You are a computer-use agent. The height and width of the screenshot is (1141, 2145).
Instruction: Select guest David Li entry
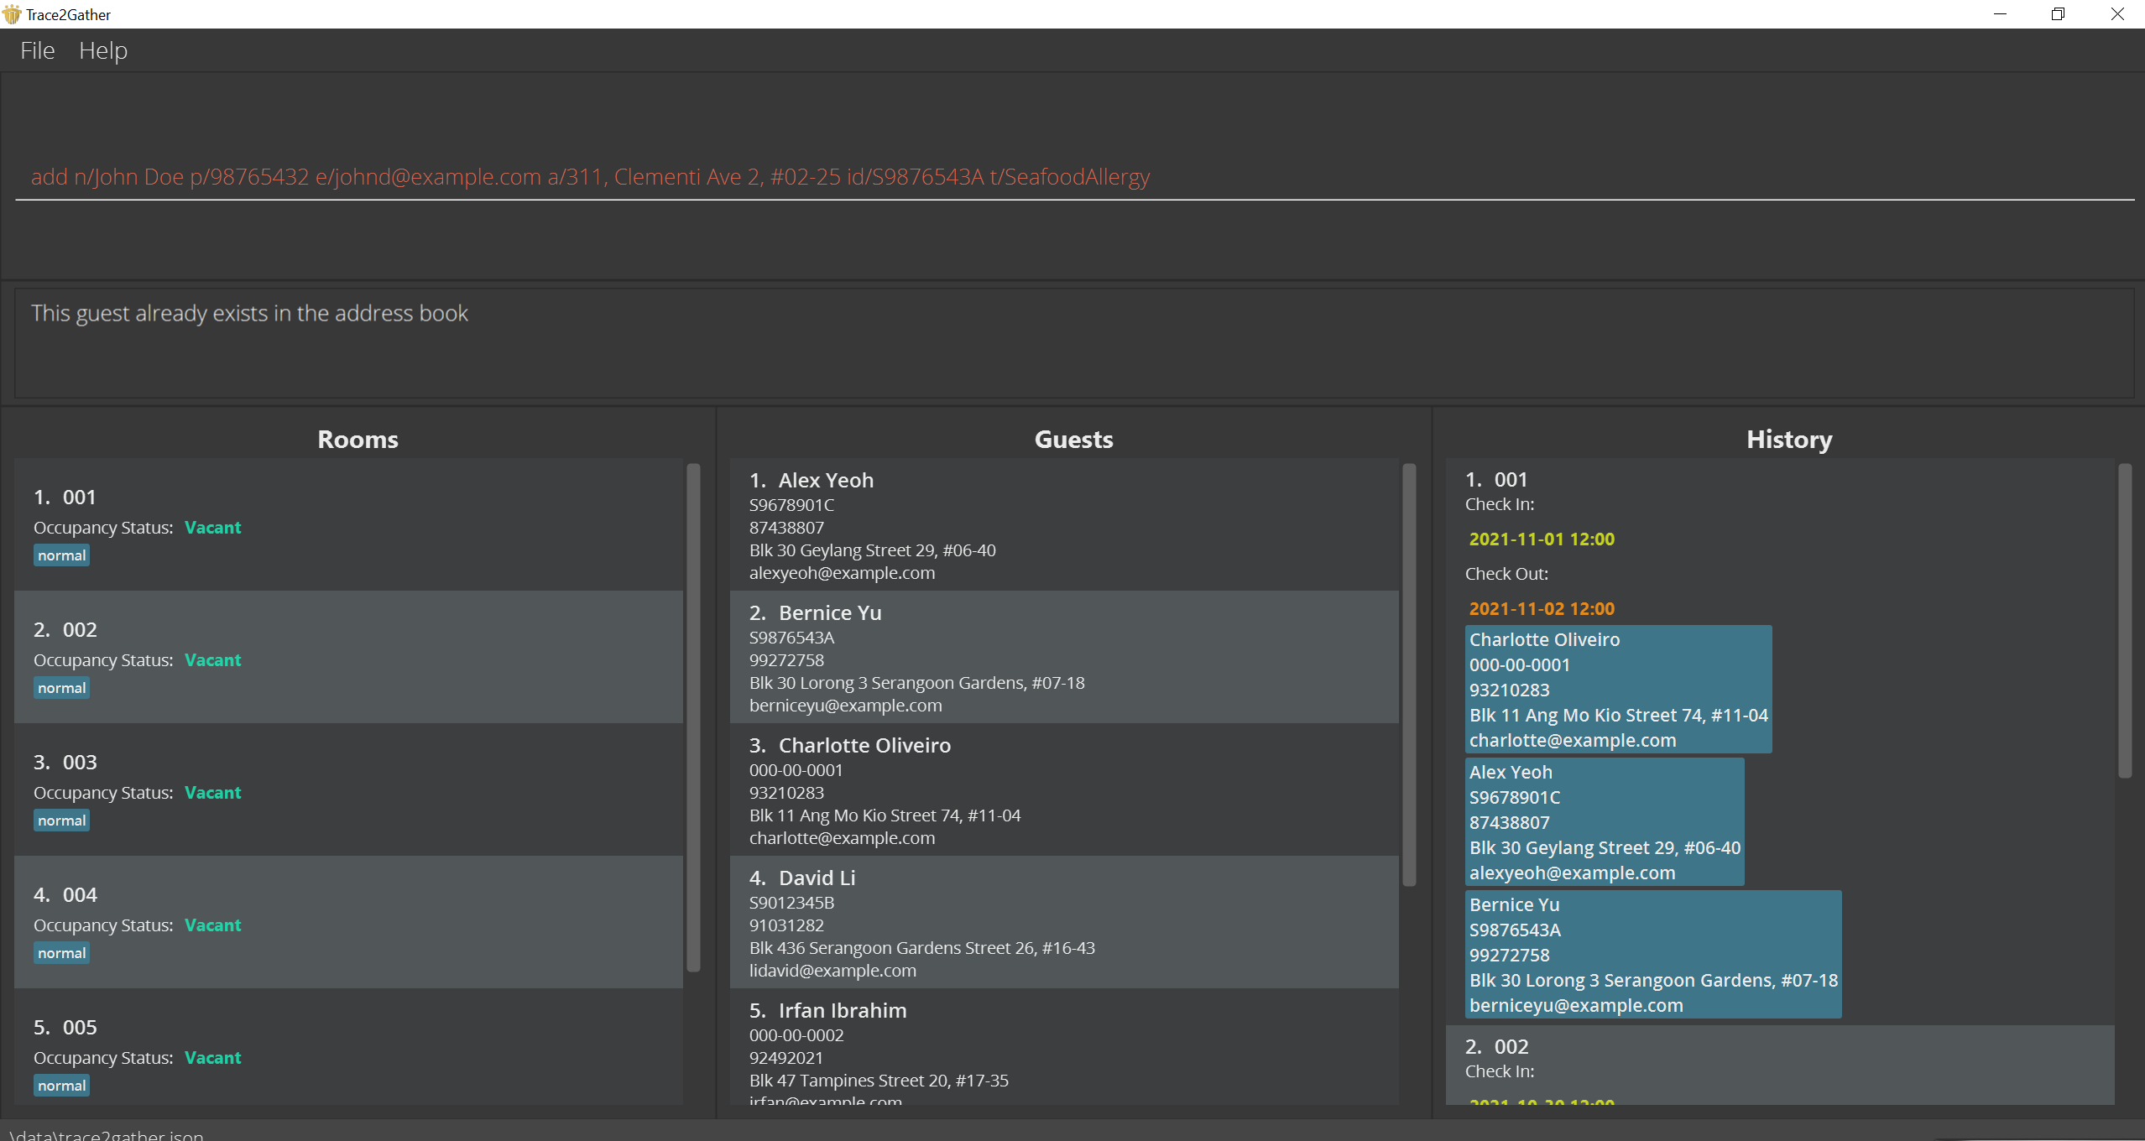tap(1063, 922)
